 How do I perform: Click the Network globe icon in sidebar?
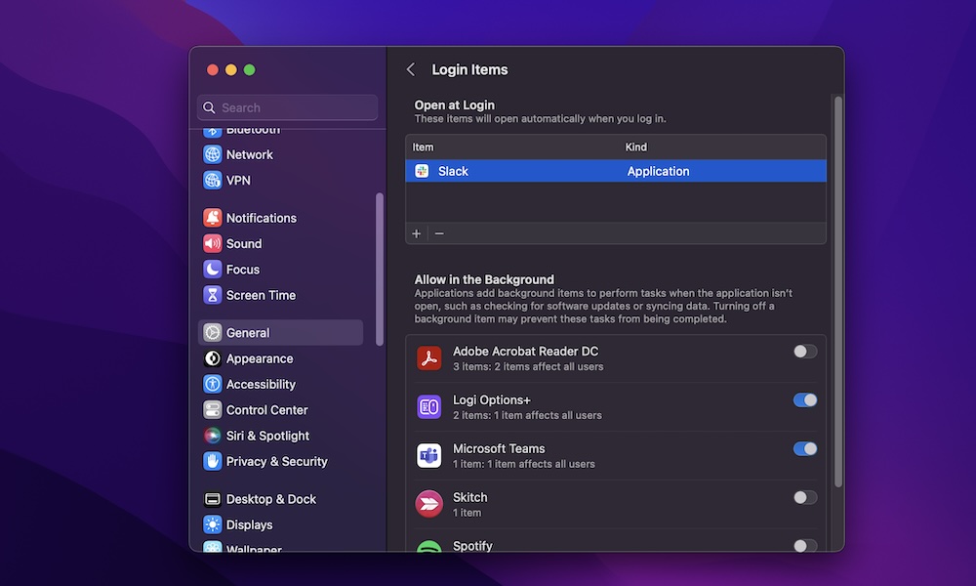click(x=212, y=154)
